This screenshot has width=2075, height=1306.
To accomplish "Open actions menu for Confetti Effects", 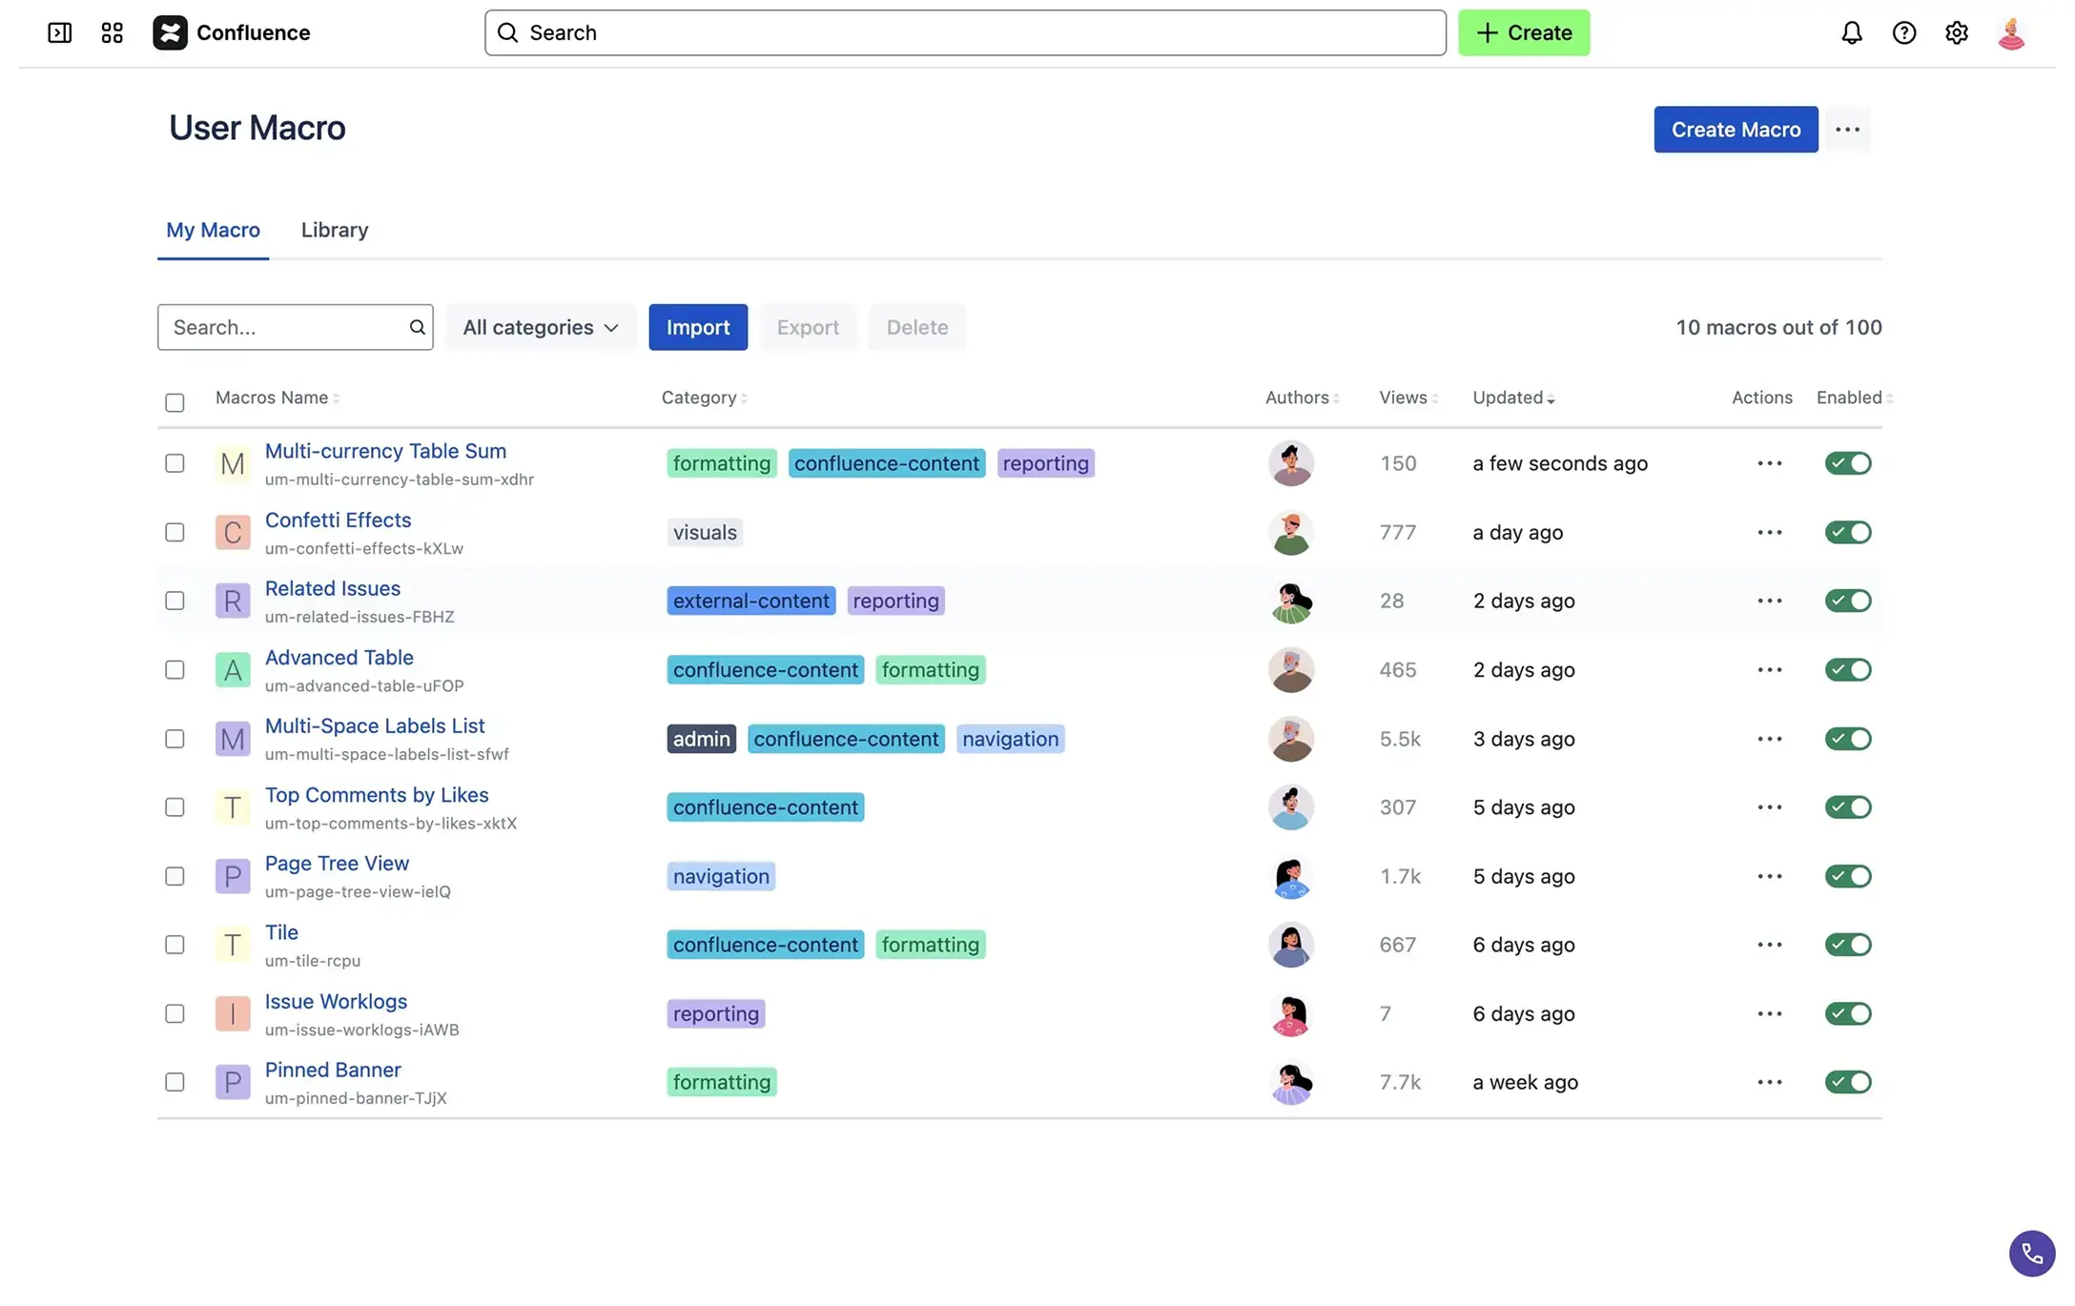I will click(x=1769, y=532).
